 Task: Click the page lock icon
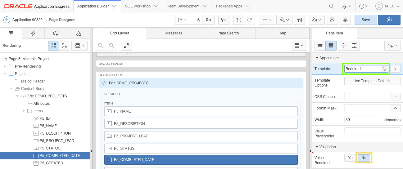coord(223,20)
